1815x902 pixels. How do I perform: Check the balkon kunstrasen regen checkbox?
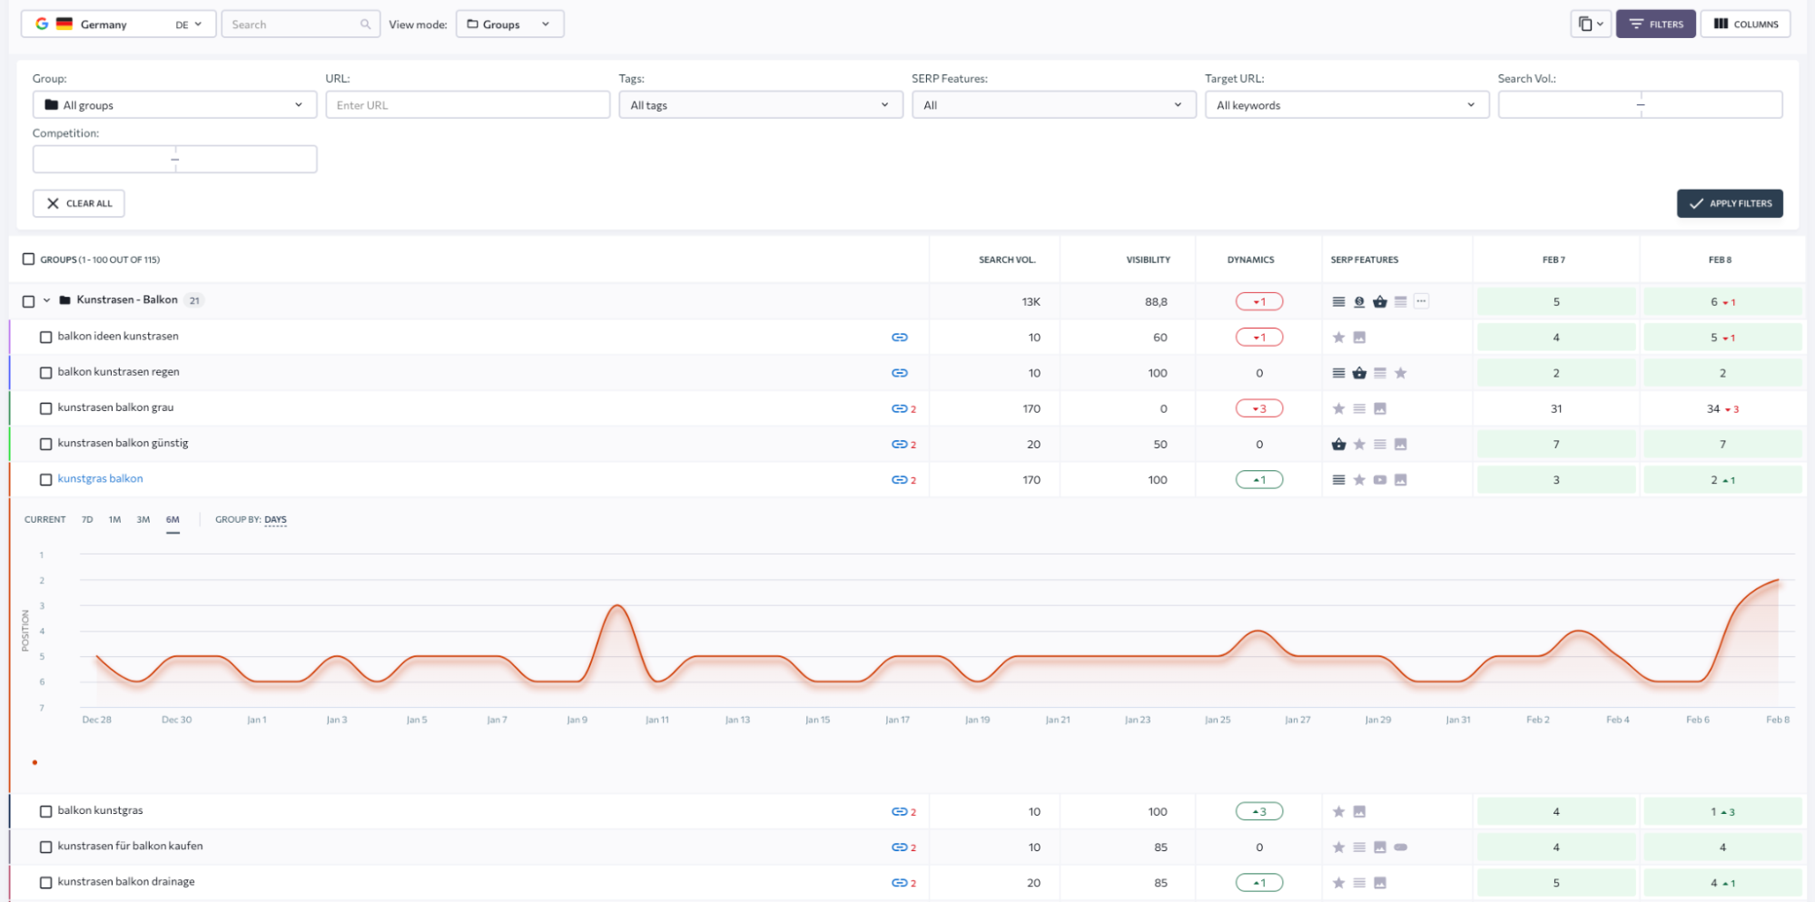coord(46,373)
